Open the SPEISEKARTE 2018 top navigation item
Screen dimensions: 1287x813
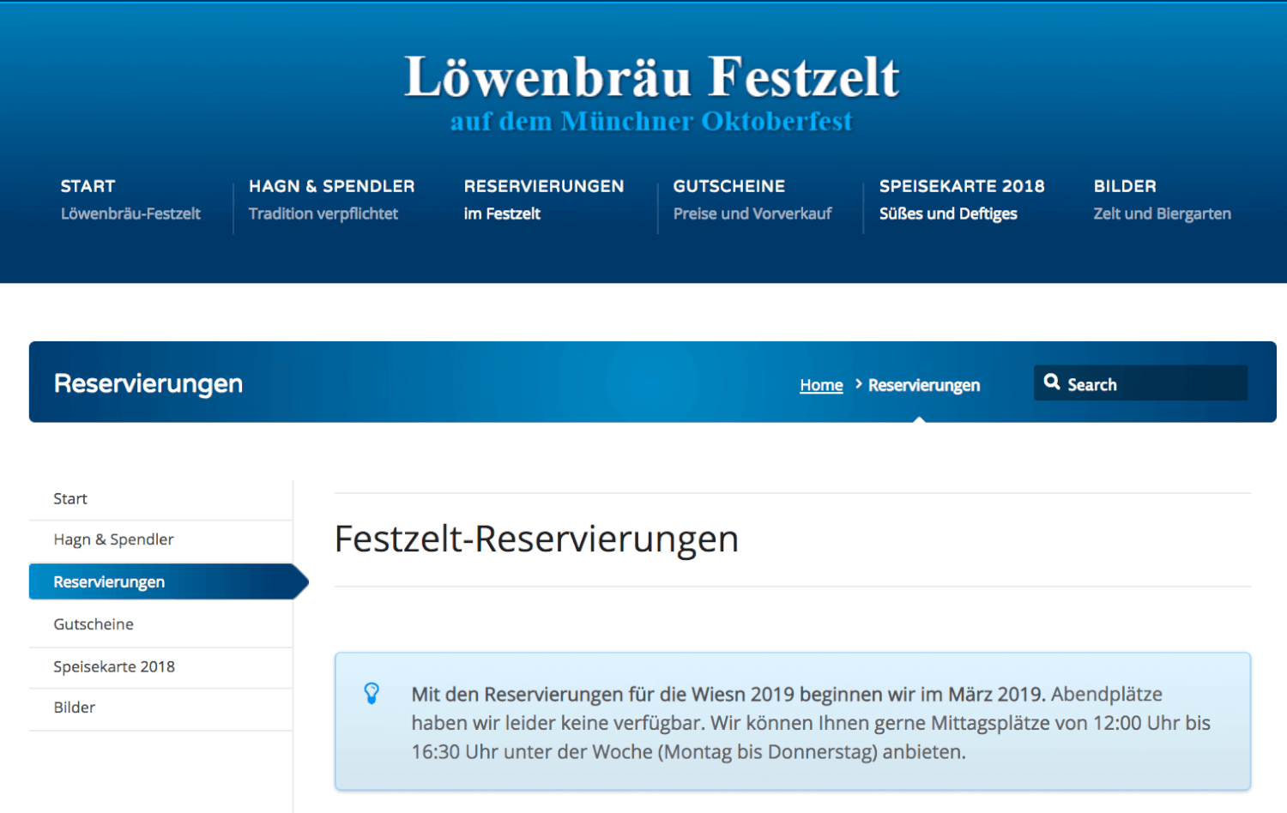(962, 200)
